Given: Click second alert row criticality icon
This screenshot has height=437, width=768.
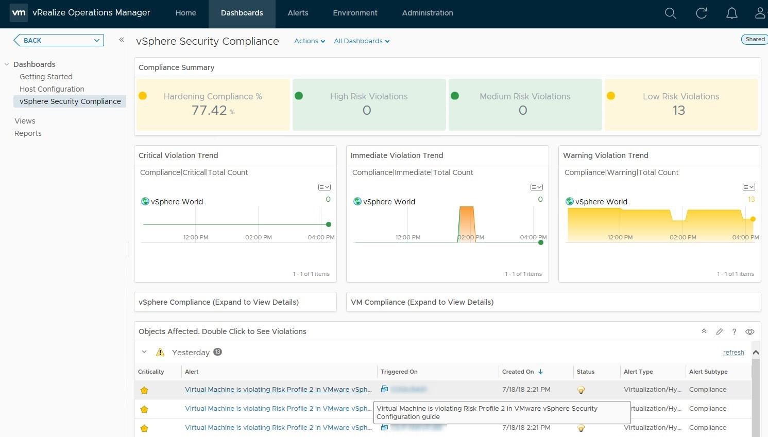Looking at the screenshot, I should tap(144, 409).
